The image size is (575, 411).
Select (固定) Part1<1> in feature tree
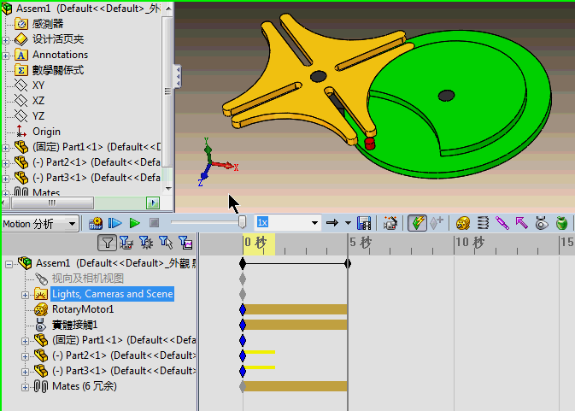point(97,147)
